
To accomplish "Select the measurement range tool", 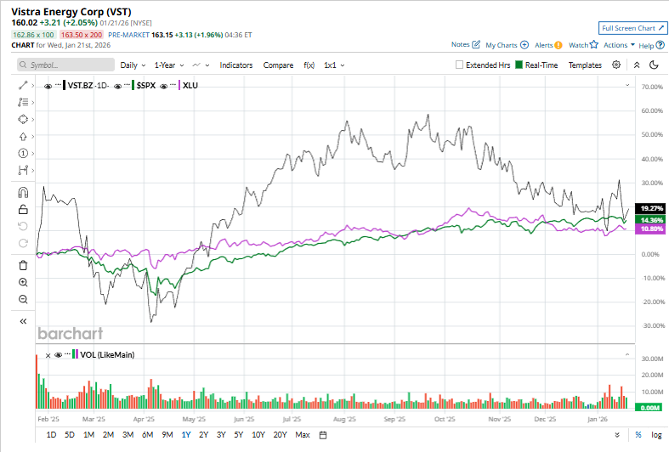I will 23,171.
